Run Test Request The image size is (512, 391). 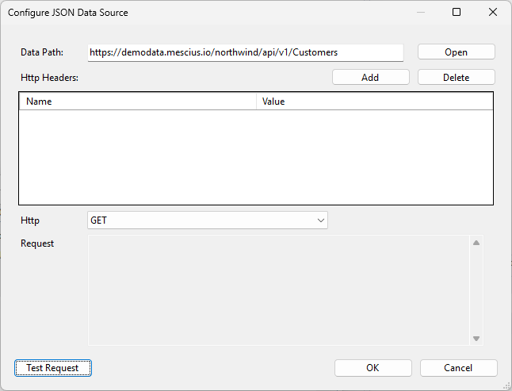pos(53,368)
